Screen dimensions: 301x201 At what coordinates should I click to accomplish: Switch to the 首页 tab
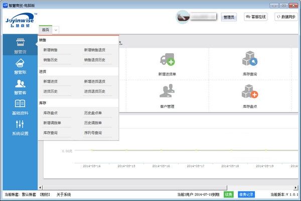tap(46, 30)
